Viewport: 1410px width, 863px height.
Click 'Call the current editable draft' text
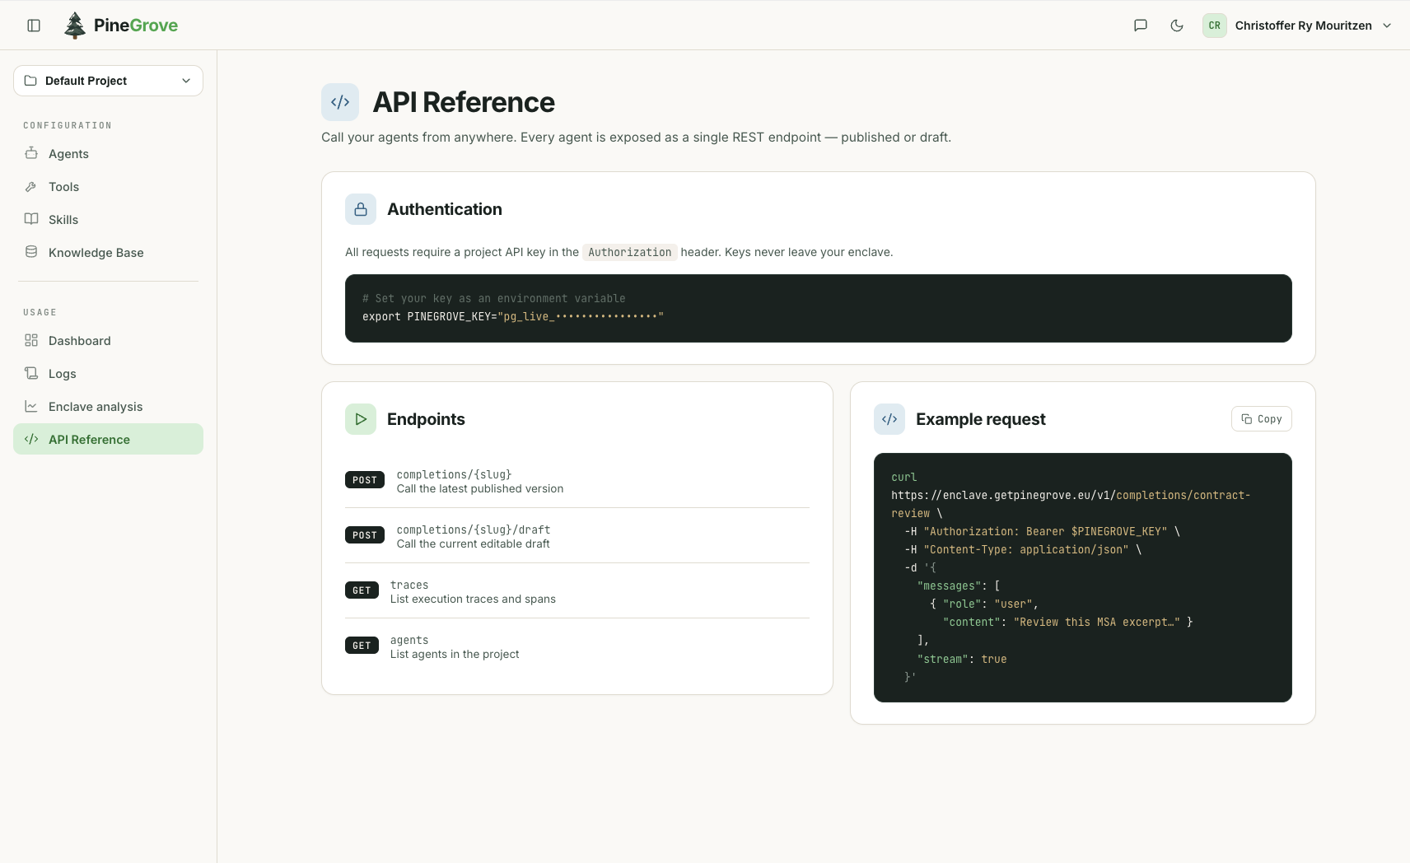pos(473,543)
